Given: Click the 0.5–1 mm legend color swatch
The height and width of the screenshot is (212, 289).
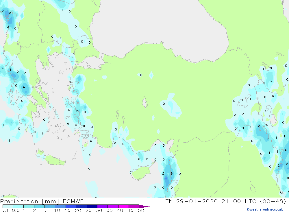Looking at the screenshot, I should [x=18, y=206].
